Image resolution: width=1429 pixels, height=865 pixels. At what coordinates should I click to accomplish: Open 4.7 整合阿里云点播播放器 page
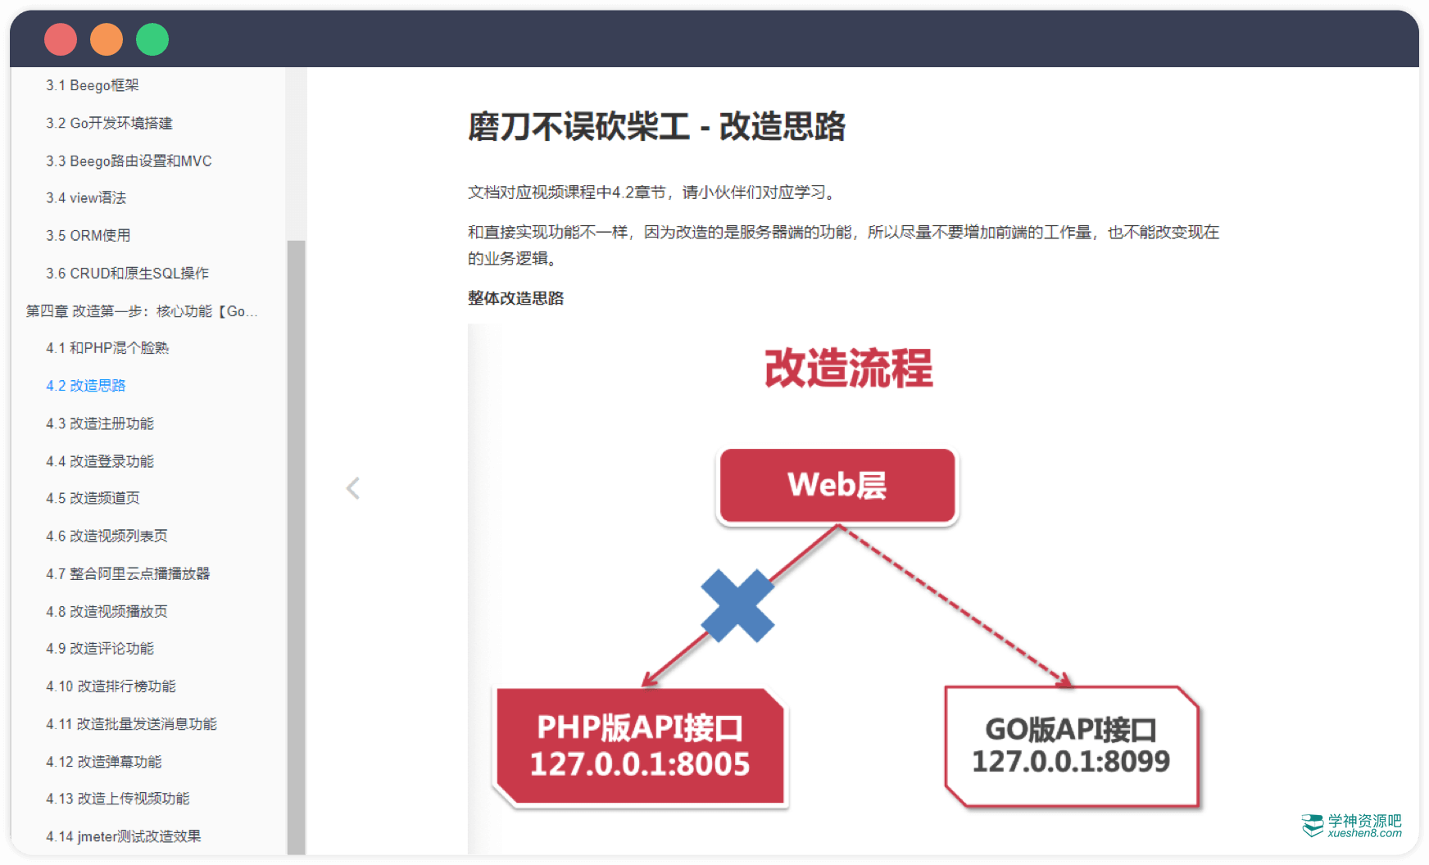click(x=128, y=573)
